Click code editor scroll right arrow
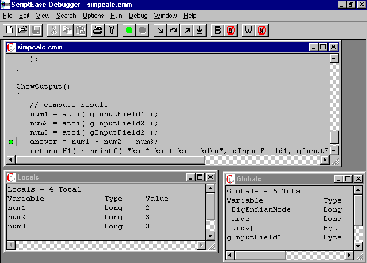The height and width of the screenshot is (263, 367). (325, 160)
